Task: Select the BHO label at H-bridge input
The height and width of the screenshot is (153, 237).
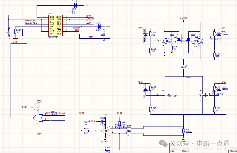Action: 141,28
